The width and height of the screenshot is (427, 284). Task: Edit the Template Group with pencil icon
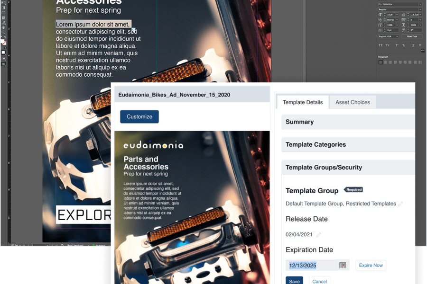(400, 204)
